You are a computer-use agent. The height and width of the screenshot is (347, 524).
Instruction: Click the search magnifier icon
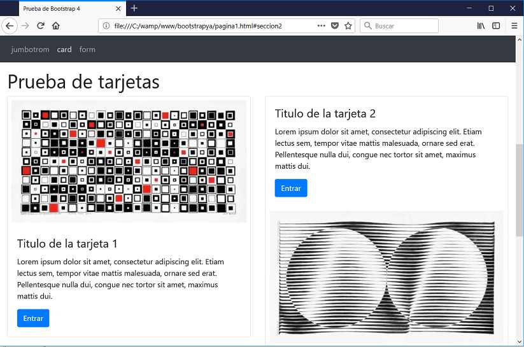(x=367, y=25)
